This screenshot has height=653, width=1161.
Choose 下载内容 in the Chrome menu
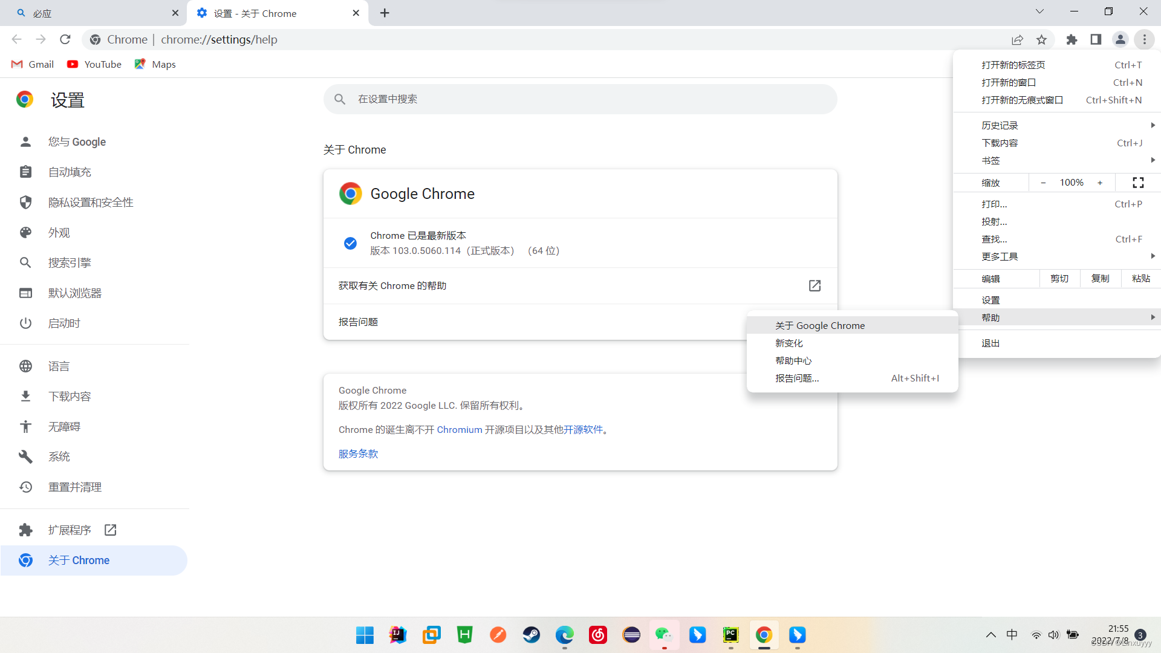tap(1057, 143)
